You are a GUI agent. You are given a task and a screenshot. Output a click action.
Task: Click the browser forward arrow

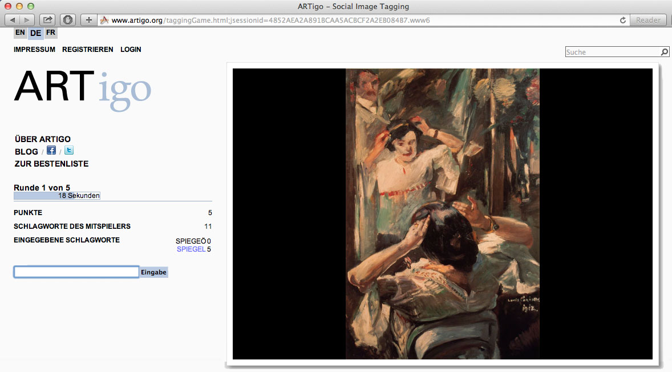(27, 20)
